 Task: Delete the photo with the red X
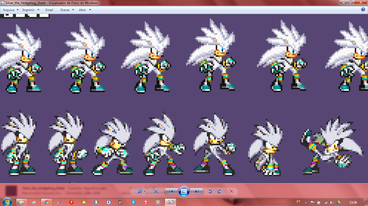coord(231,191)
